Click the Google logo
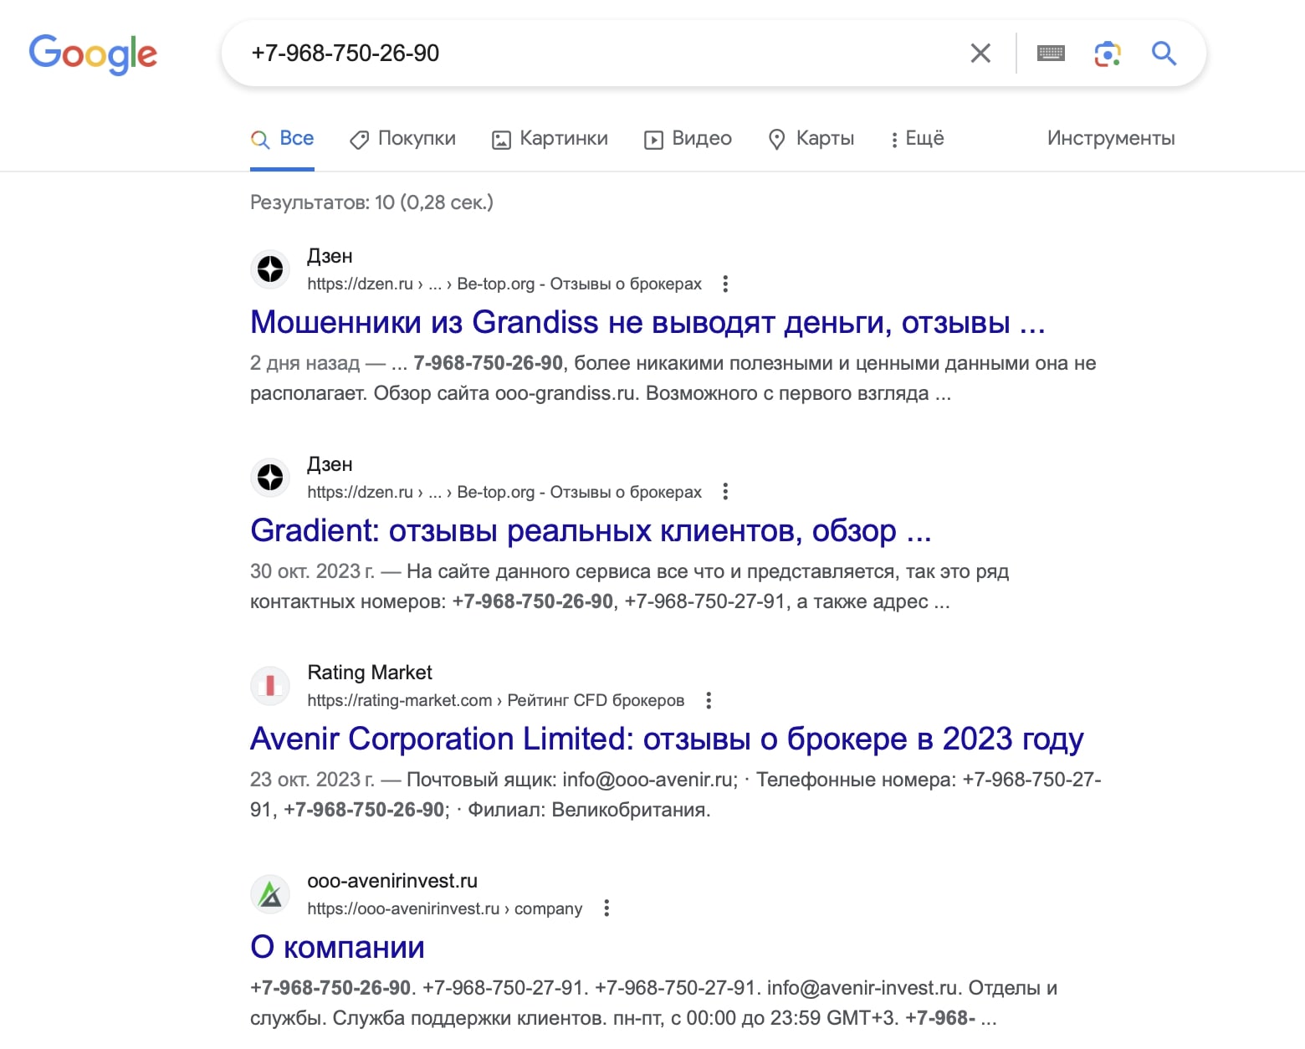 [x=93, y=54]
